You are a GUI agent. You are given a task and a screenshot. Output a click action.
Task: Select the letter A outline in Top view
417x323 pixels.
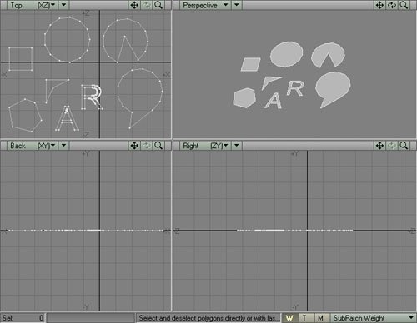click(x=67, y=118)
